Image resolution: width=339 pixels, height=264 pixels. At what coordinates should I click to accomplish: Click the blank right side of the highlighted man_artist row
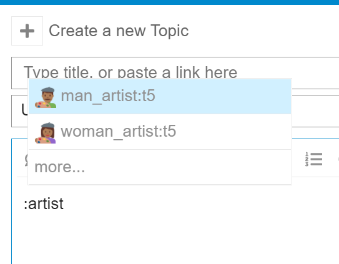(223, 97)
